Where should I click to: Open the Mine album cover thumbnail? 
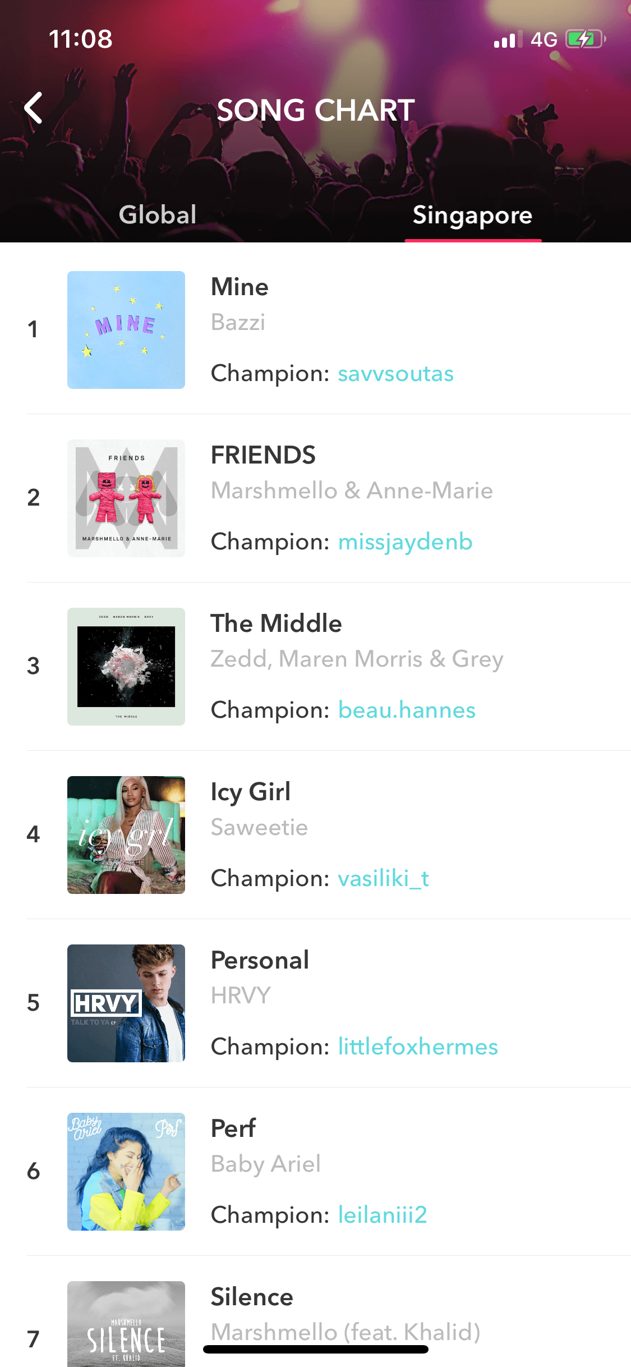click(126, 330)
